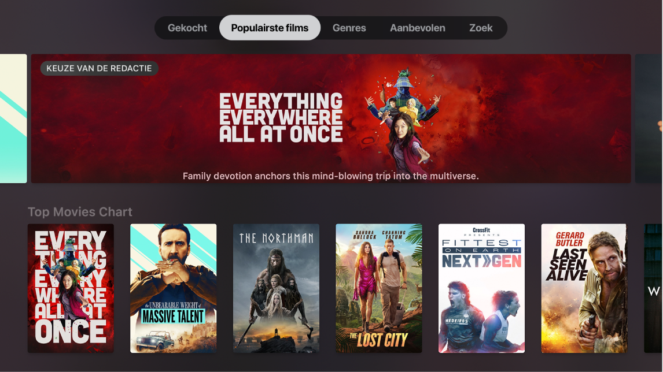663x372 pixels.
Task: Click the Keuze van de redactie badge
Action: point(100,68)
